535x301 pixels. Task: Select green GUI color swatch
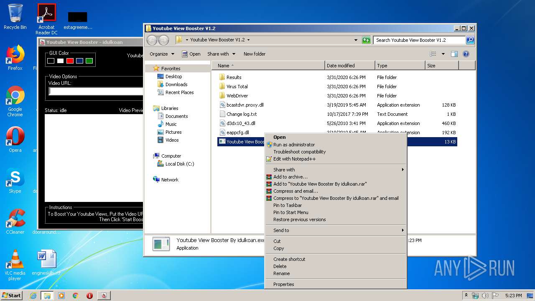click(89, 61)
